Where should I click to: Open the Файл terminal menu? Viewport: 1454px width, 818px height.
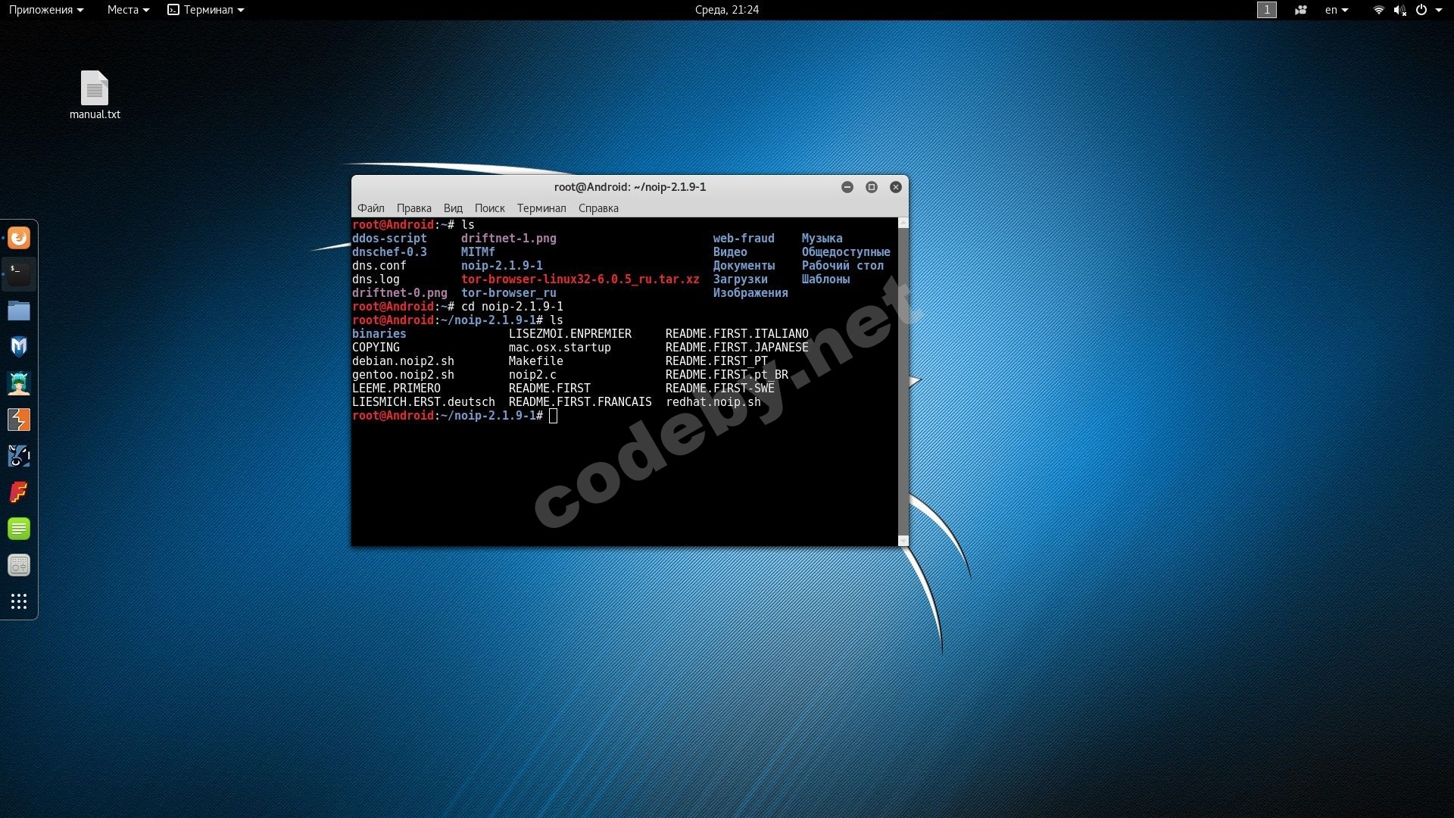(370, 208)
